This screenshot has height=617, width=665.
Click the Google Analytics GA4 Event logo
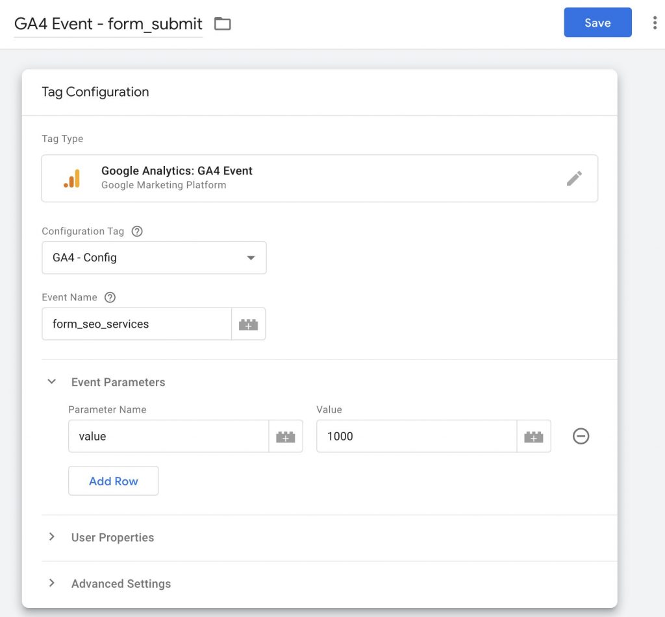72,178
